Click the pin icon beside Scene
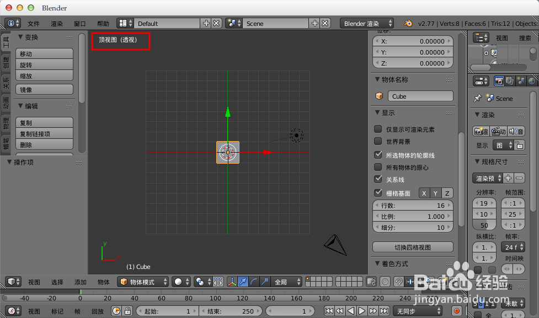 coord(477,99)
